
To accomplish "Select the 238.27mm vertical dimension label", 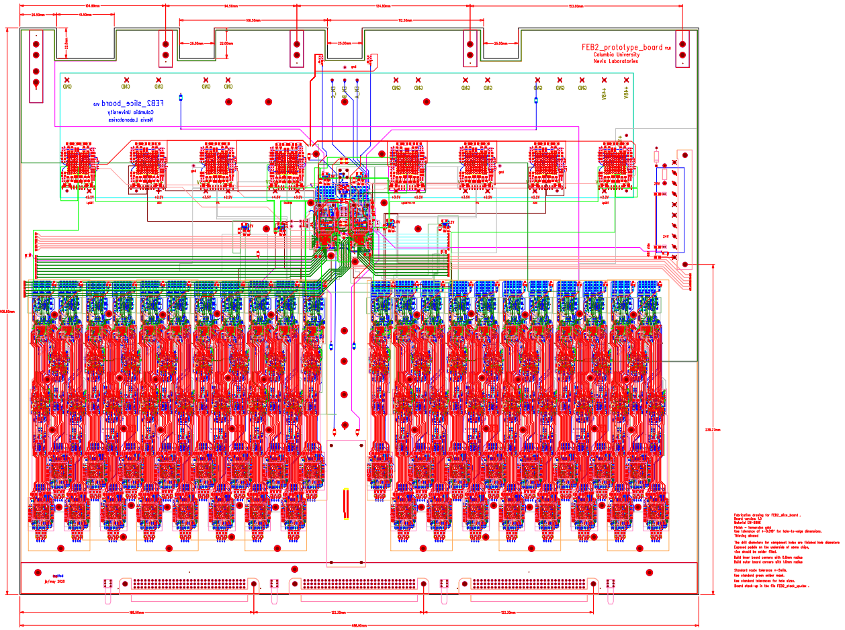I will [x=709, y=429].
